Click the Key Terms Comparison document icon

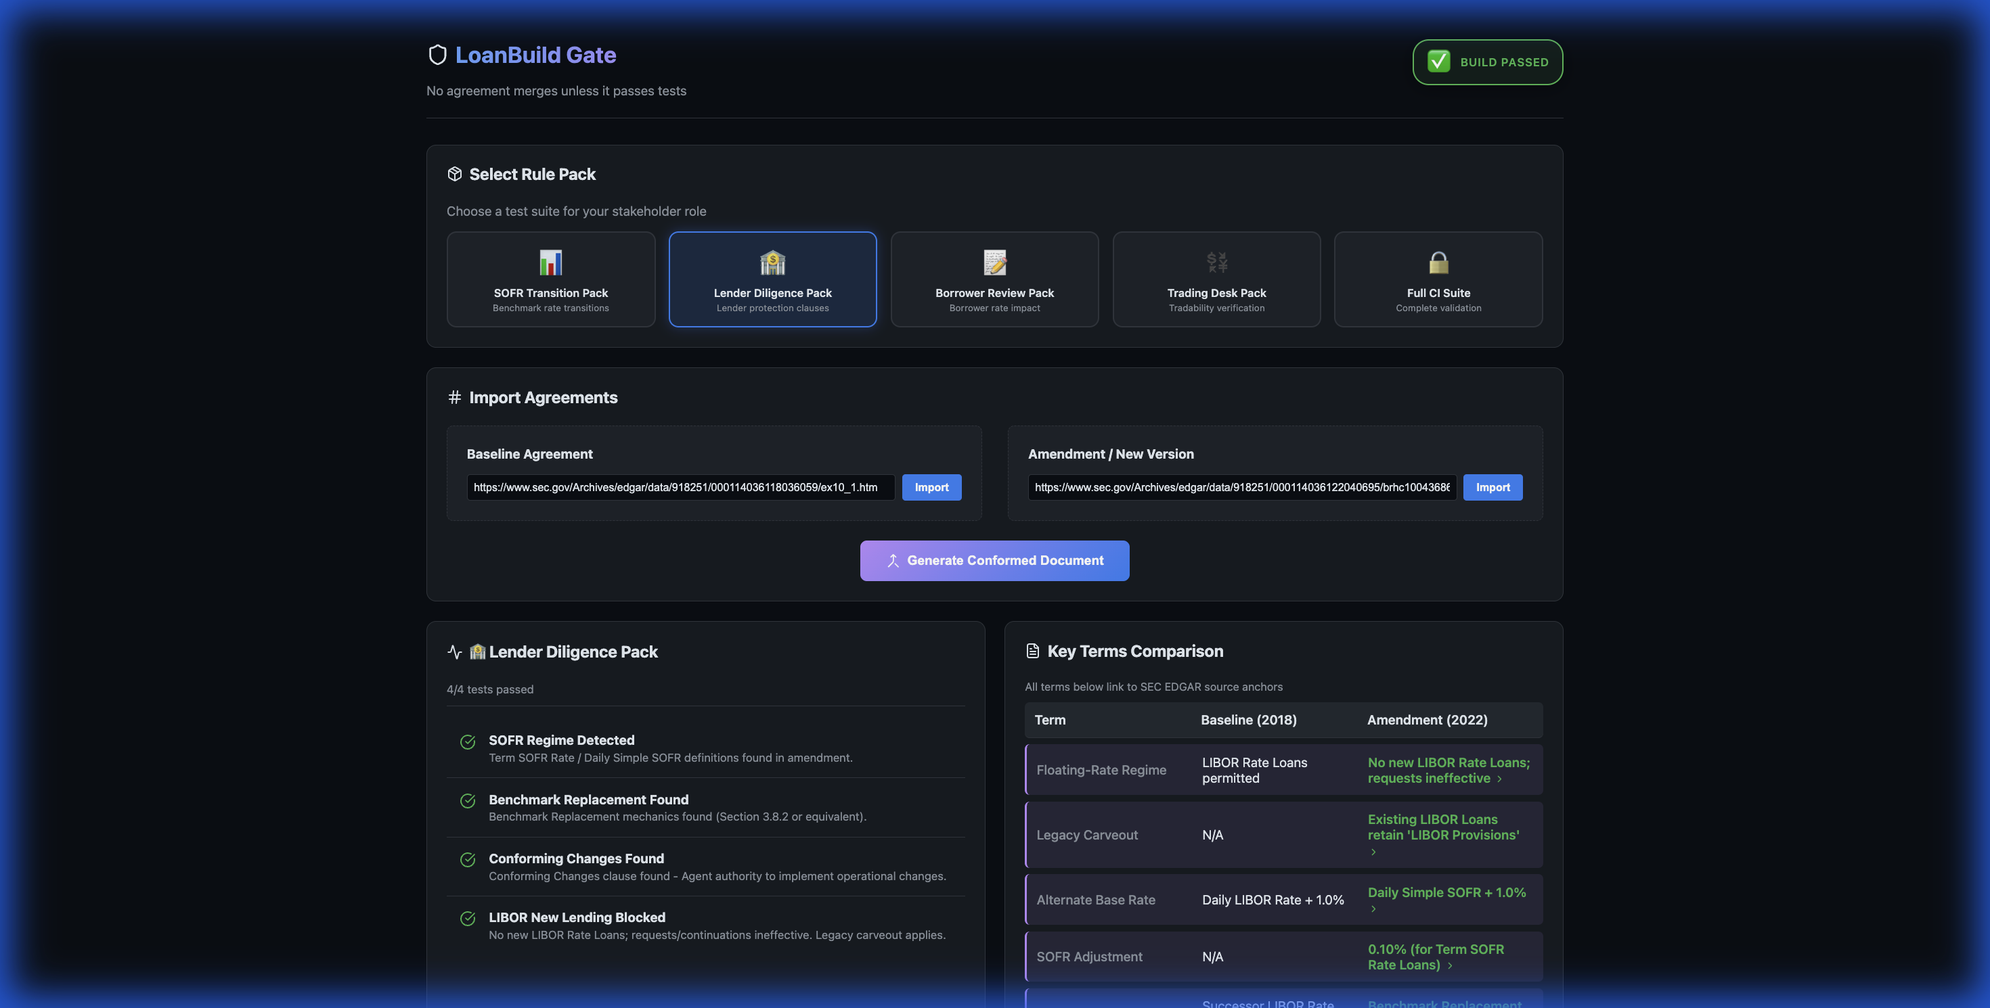pyautogui.click(x=1032, y=651)
